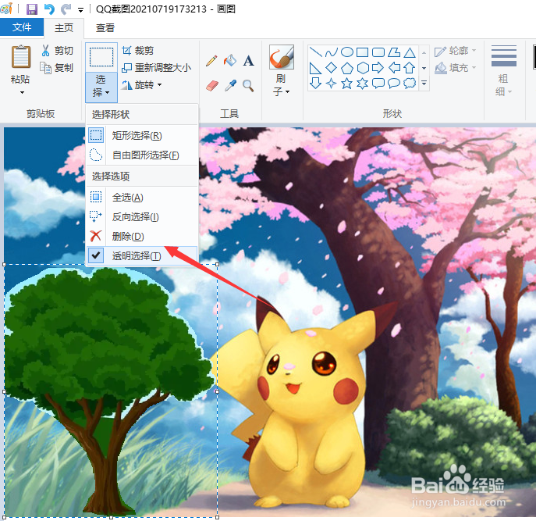Image resolution: width=536 pixels, height=521 pixels.
Task: Select the Four-point star shape
Action: 331,83
